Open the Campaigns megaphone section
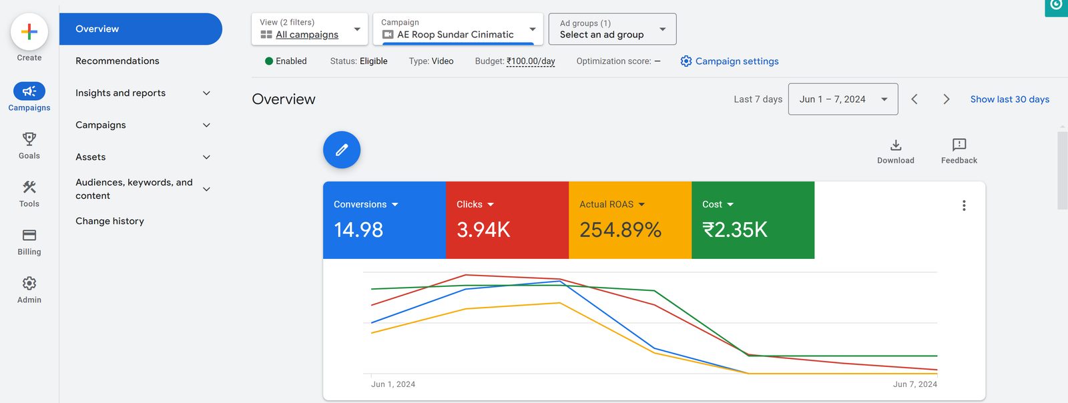The width and height of the screenshot is (1068, 403). tap(29, 97)
